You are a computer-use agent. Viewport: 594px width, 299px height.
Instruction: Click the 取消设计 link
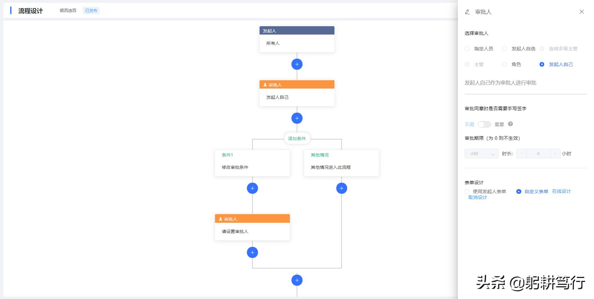click(478, 197)
